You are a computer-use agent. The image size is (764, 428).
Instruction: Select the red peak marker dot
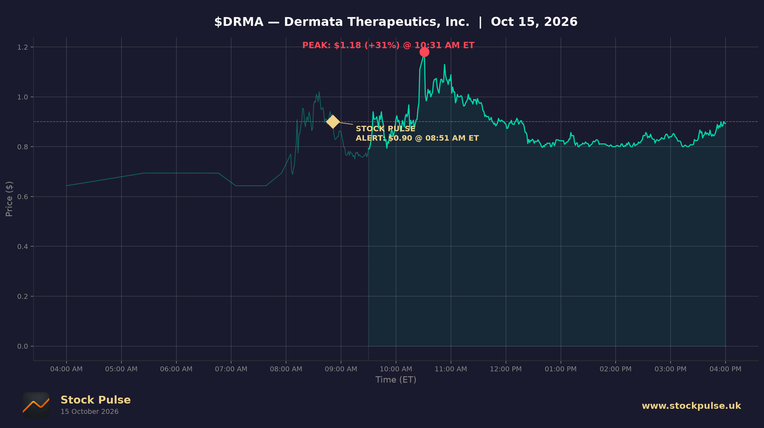424,52
